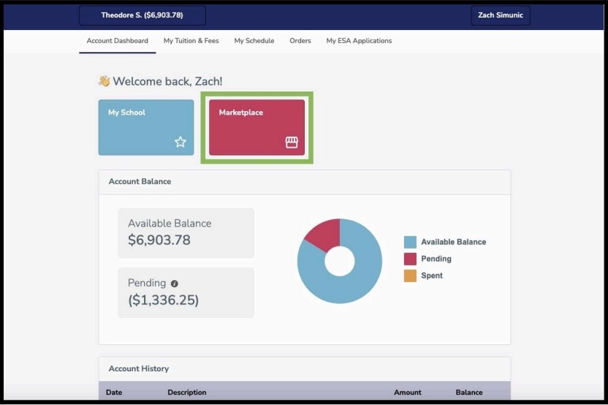
Task: Click the Pending info icon
Action: [175, 284]
